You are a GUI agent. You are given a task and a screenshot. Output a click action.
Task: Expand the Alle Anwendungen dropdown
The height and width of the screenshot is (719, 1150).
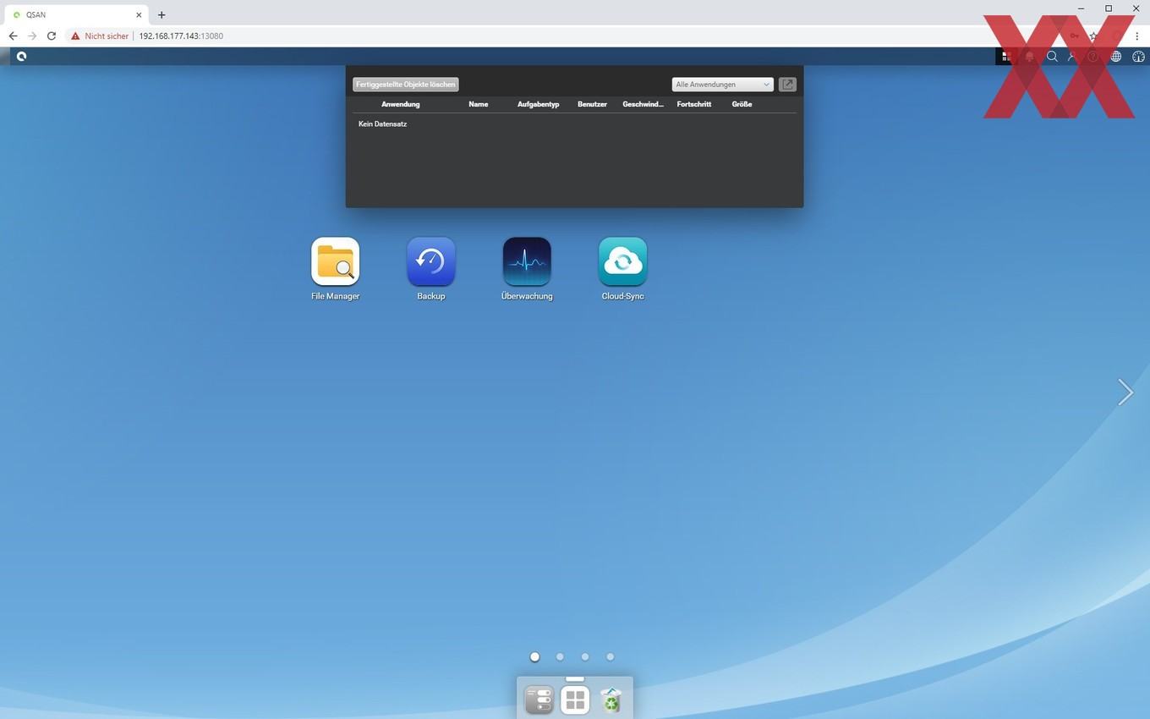723,85
